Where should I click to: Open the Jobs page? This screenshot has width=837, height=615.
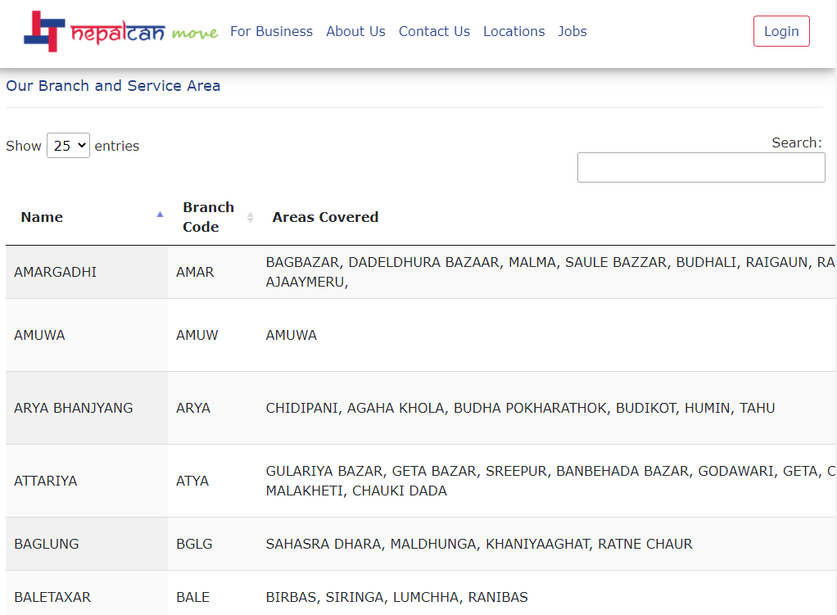tap(572, 31)
